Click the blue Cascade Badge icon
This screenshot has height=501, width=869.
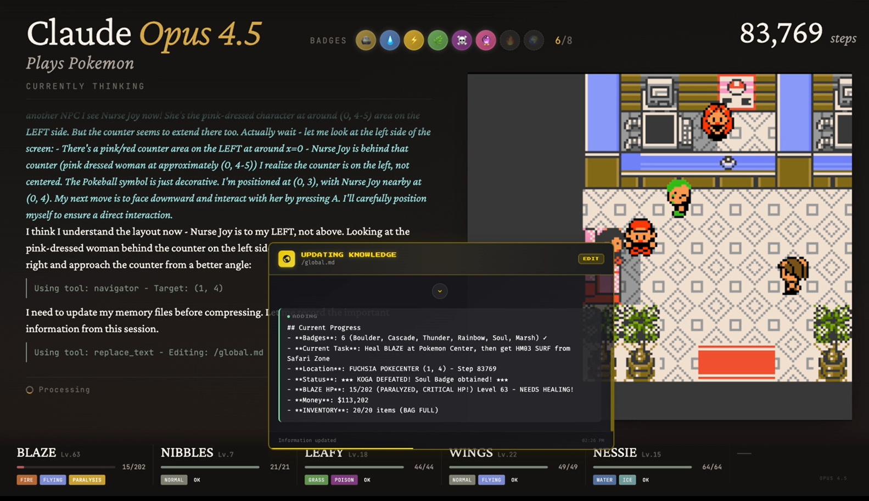(x=390, y=40)
